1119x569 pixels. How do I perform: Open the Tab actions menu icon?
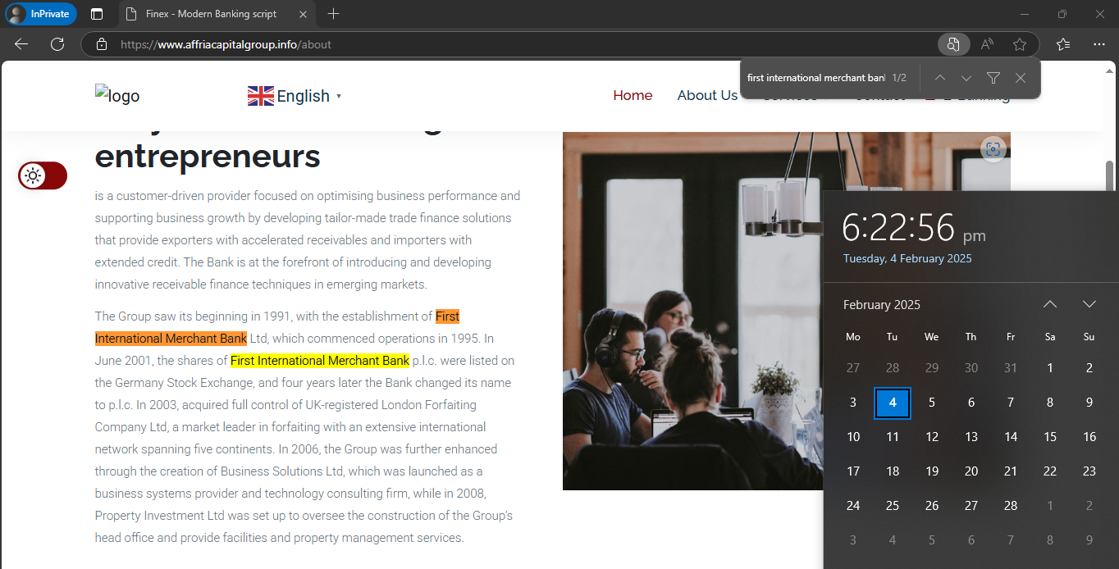click(97, 14)
